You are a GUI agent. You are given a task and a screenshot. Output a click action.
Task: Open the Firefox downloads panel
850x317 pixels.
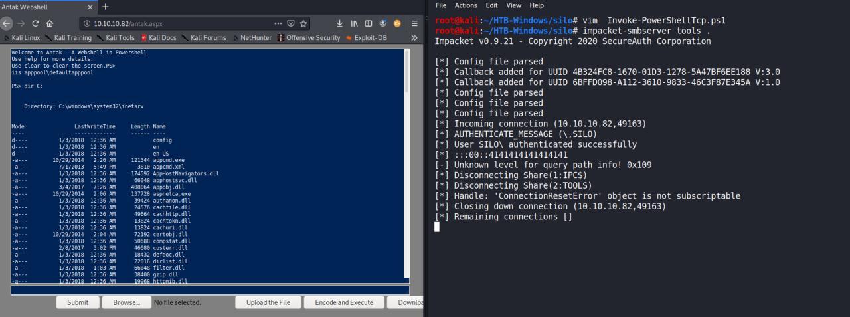tap(339, 23)
